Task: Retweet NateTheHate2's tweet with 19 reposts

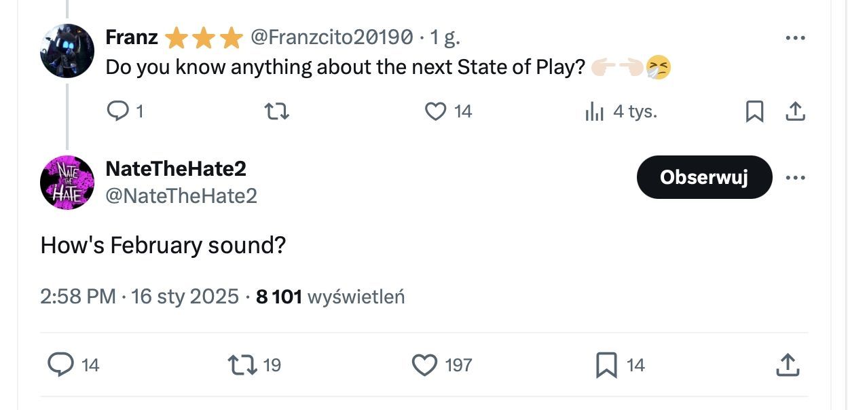Action: [x=242, y=365]
